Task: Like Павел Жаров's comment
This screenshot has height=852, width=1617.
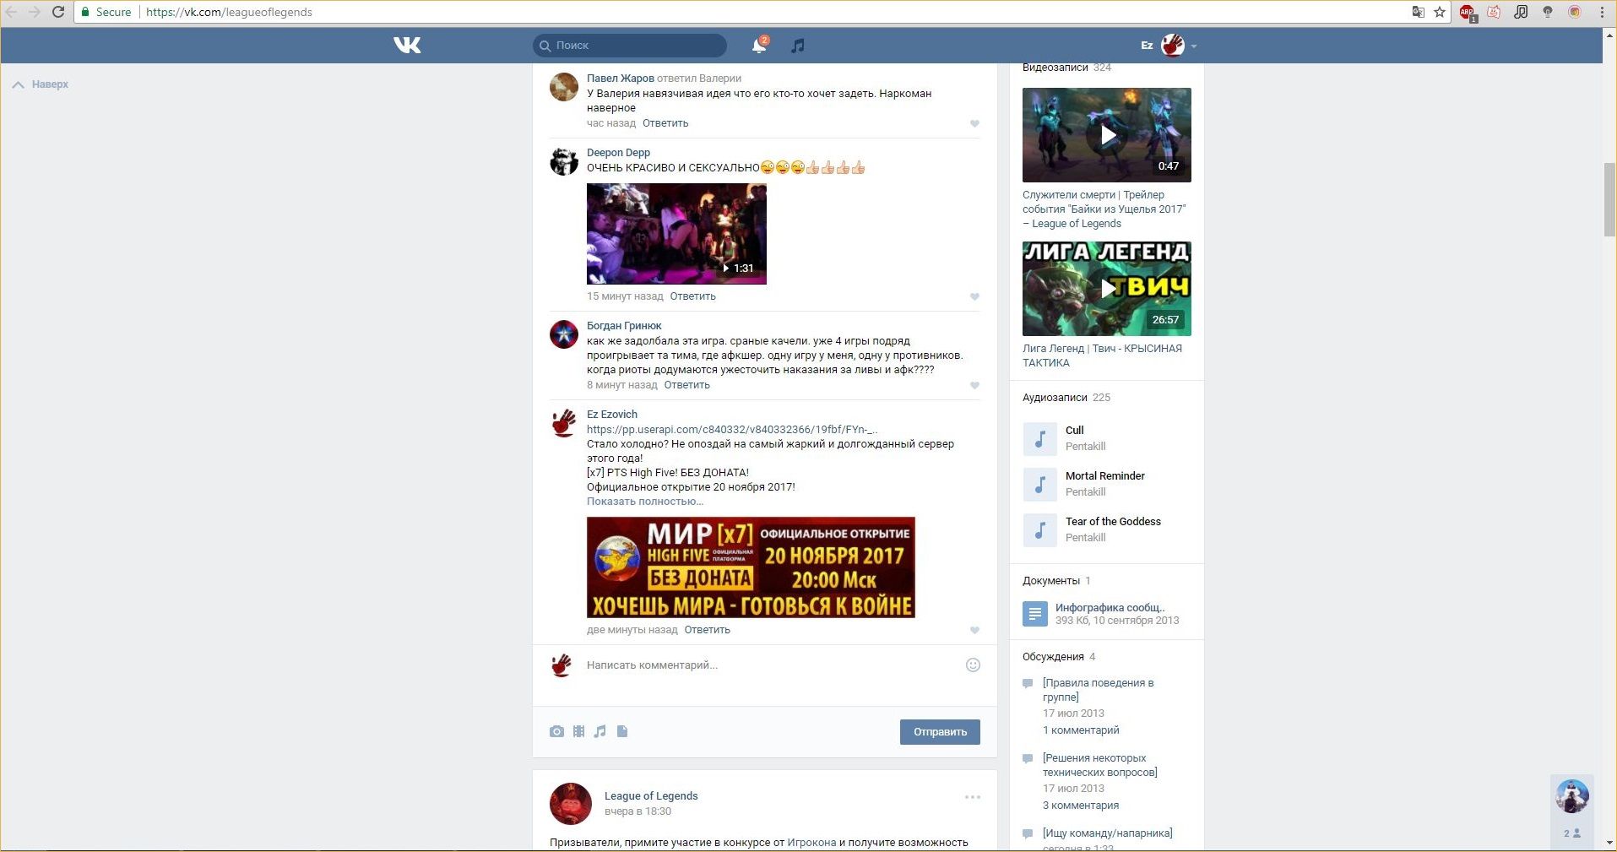Action: 974,124
